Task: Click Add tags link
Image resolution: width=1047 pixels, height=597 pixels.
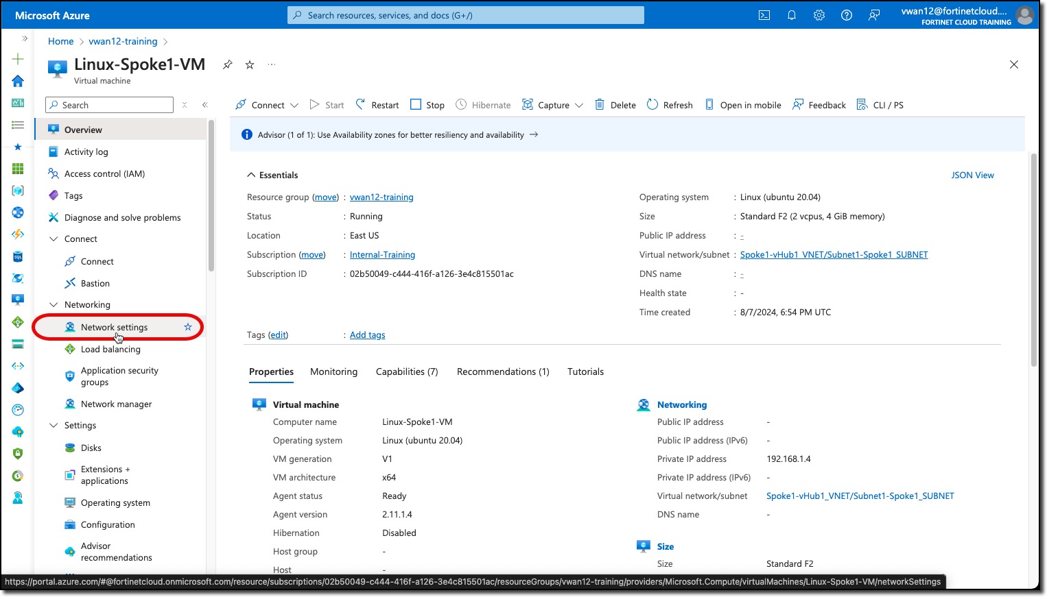Action: [x=367, y=334]
